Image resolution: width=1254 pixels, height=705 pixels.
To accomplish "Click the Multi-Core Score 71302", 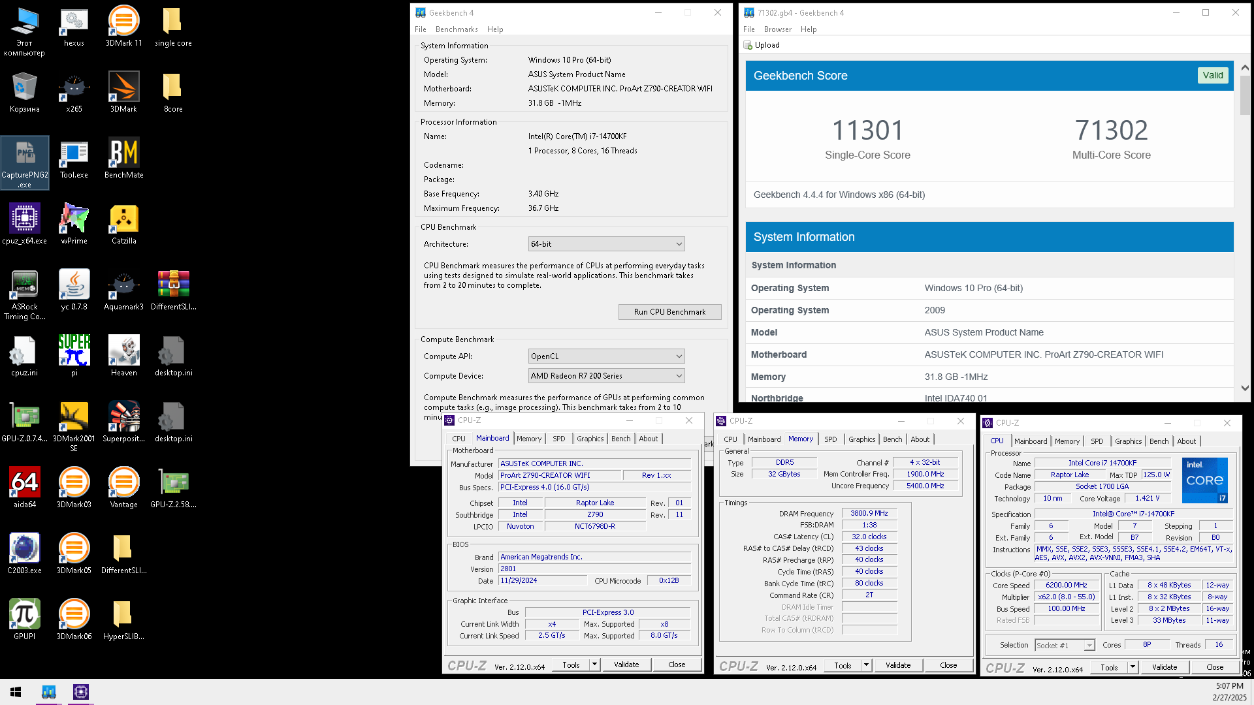I will pos(1111,131).
